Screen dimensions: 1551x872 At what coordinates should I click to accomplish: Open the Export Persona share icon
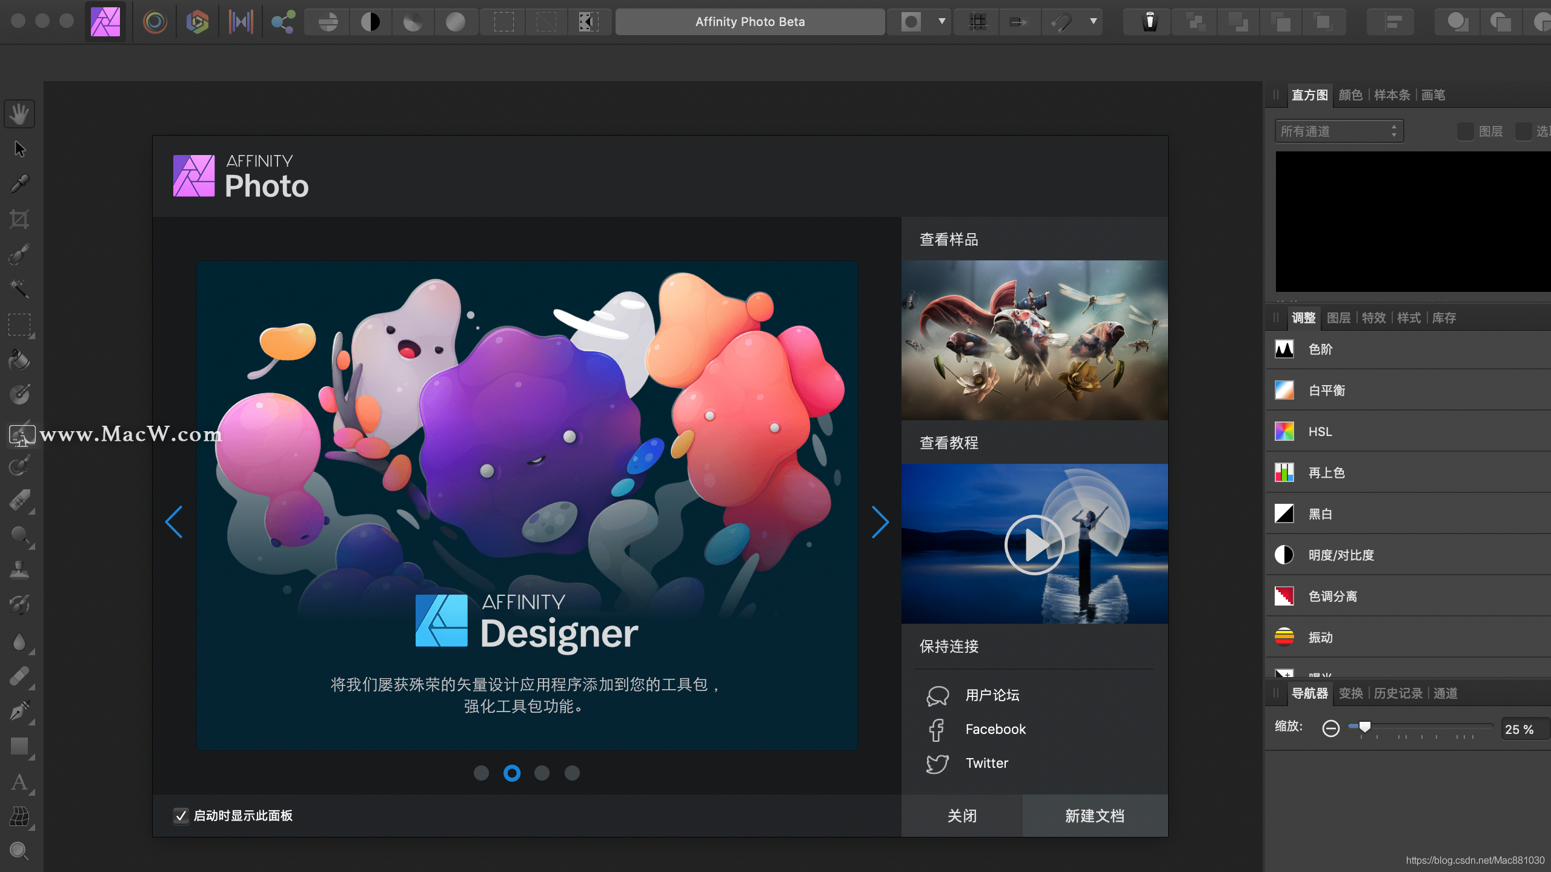point(283,22)
